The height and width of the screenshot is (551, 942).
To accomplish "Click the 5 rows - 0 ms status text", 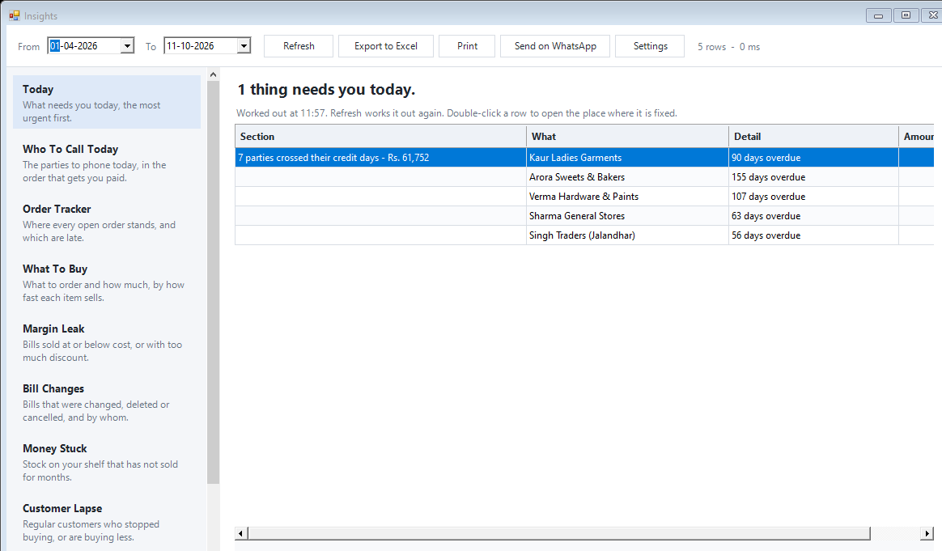I will [728, 47].
